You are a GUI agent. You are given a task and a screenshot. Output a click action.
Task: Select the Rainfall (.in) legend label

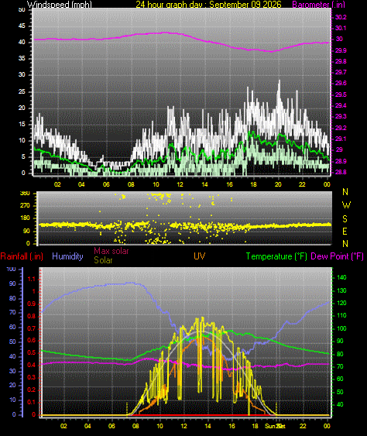(22, 256)
